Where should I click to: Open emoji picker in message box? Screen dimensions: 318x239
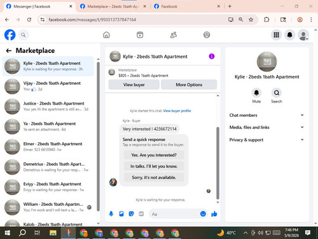(203, 214)
